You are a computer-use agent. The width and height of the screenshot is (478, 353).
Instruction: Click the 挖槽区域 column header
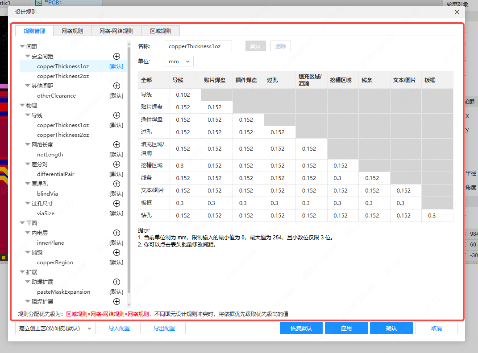tap(343, 80)
